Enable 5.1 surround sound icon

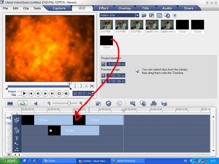[x=164, y=104]
